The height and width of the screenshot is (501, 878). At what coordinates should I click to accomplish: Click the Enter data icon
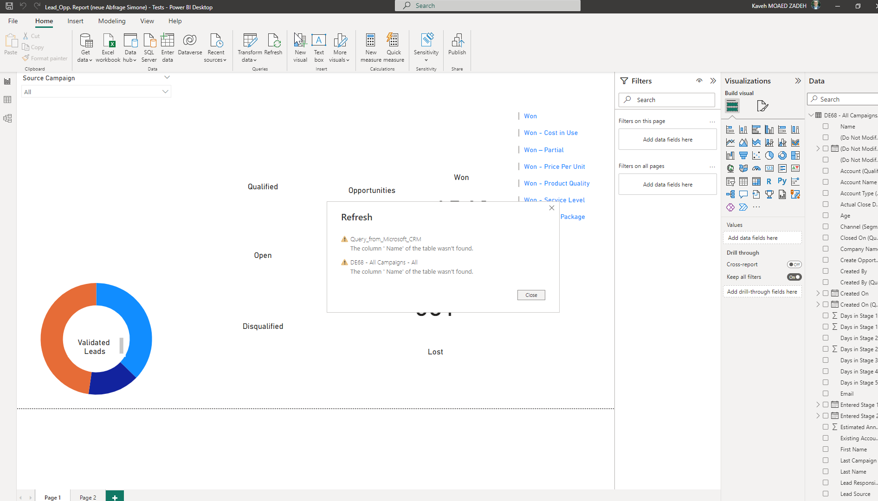[x=168, y=48]
